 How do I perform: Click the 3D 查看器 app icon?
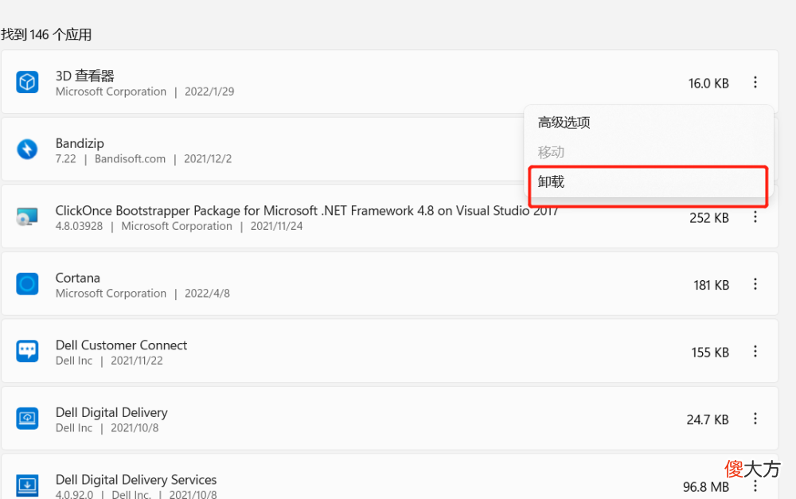pyautogui.click(x=27, y=82)
